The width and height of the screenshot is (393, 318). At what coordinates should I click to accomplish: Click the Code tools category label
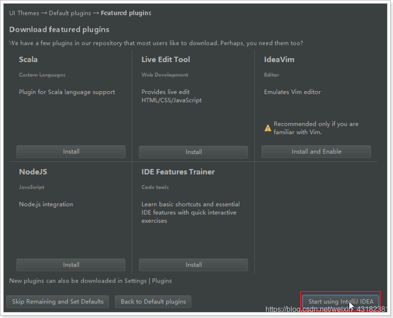coord(155,187)
